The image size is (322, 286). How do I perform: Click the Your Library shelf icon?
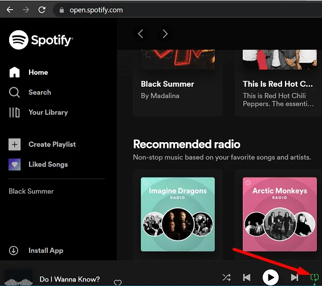pyautogui.click(x=14, y=112)
